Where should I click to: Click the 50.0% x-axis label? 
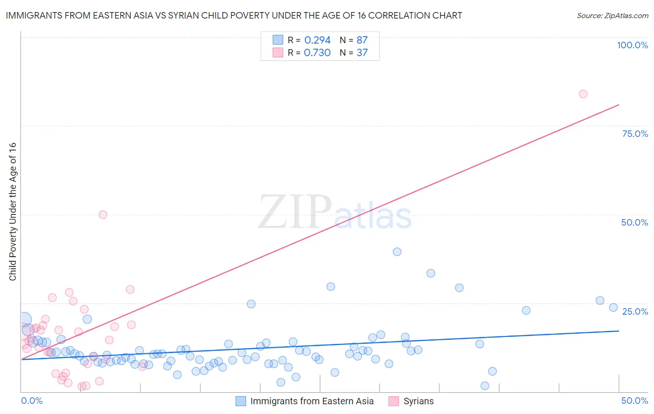[634, 401]
